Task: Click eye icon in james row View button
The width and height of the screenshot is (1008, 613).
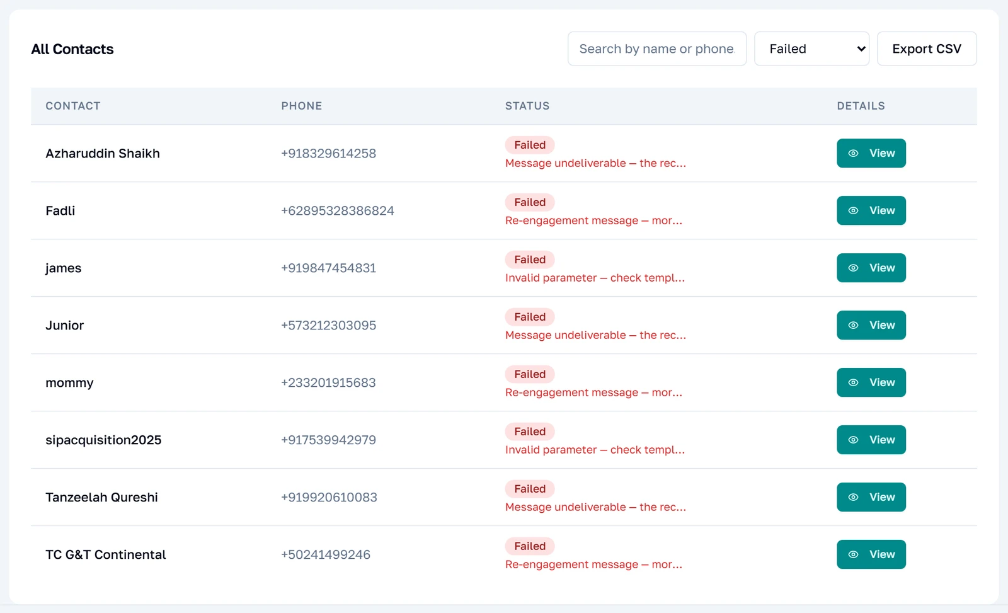Action: (x=853, y=268)
